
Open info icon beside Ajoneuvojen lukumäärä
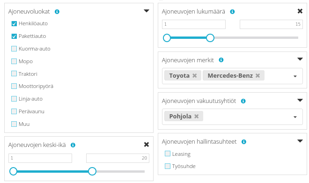point(232,12)
